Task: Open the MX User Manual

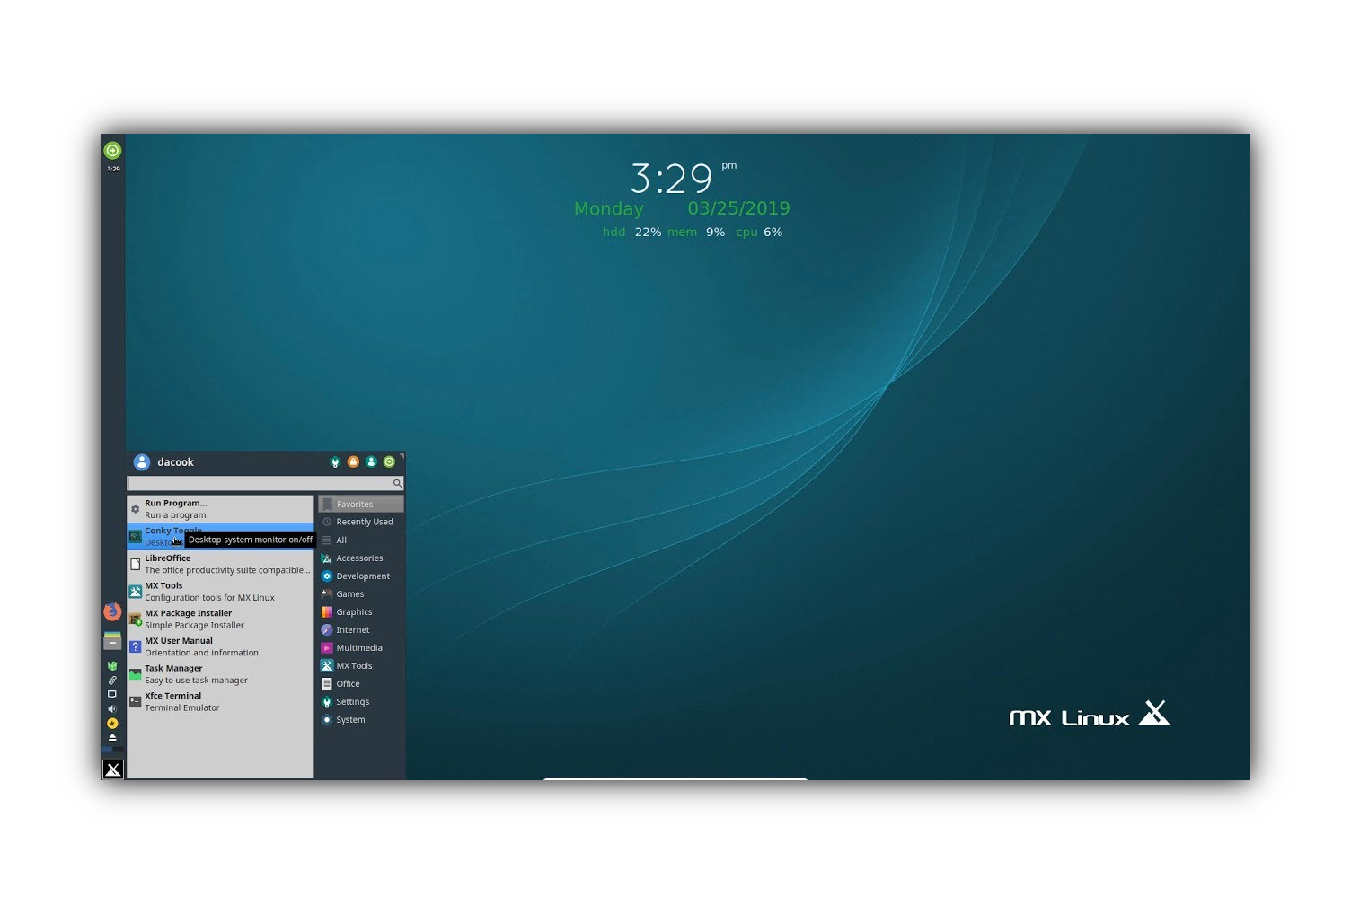Action: click(220, 646)
